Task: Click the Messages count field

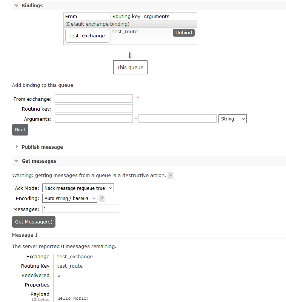Action: 81,209
